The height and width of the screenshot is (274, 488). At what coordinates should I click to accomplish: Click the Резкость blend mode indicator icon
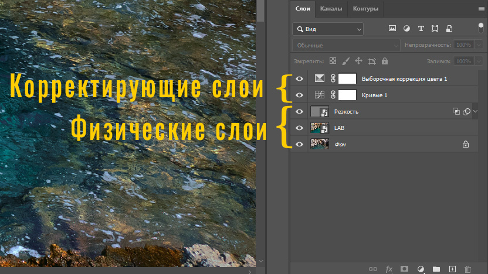(456, 111)
